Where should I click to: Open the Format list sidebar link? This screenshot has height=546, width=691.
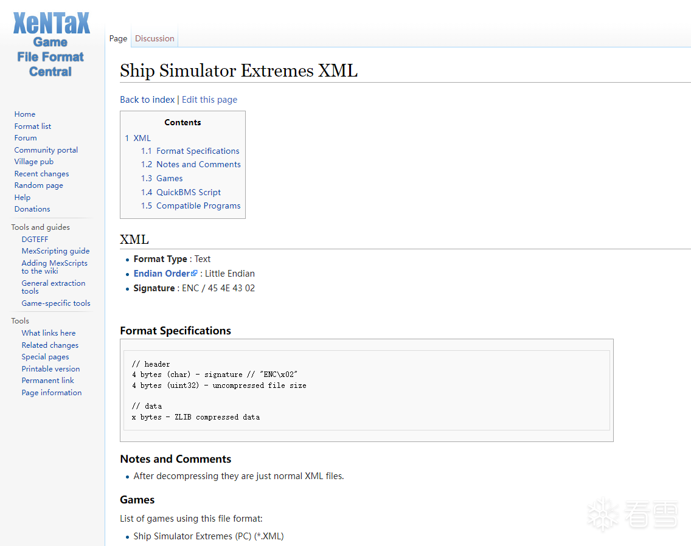coord(33,126)
